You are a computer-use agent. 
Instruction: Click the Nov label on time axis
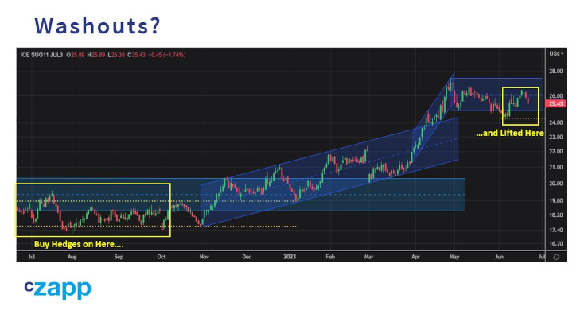click(x=204, y=257)
